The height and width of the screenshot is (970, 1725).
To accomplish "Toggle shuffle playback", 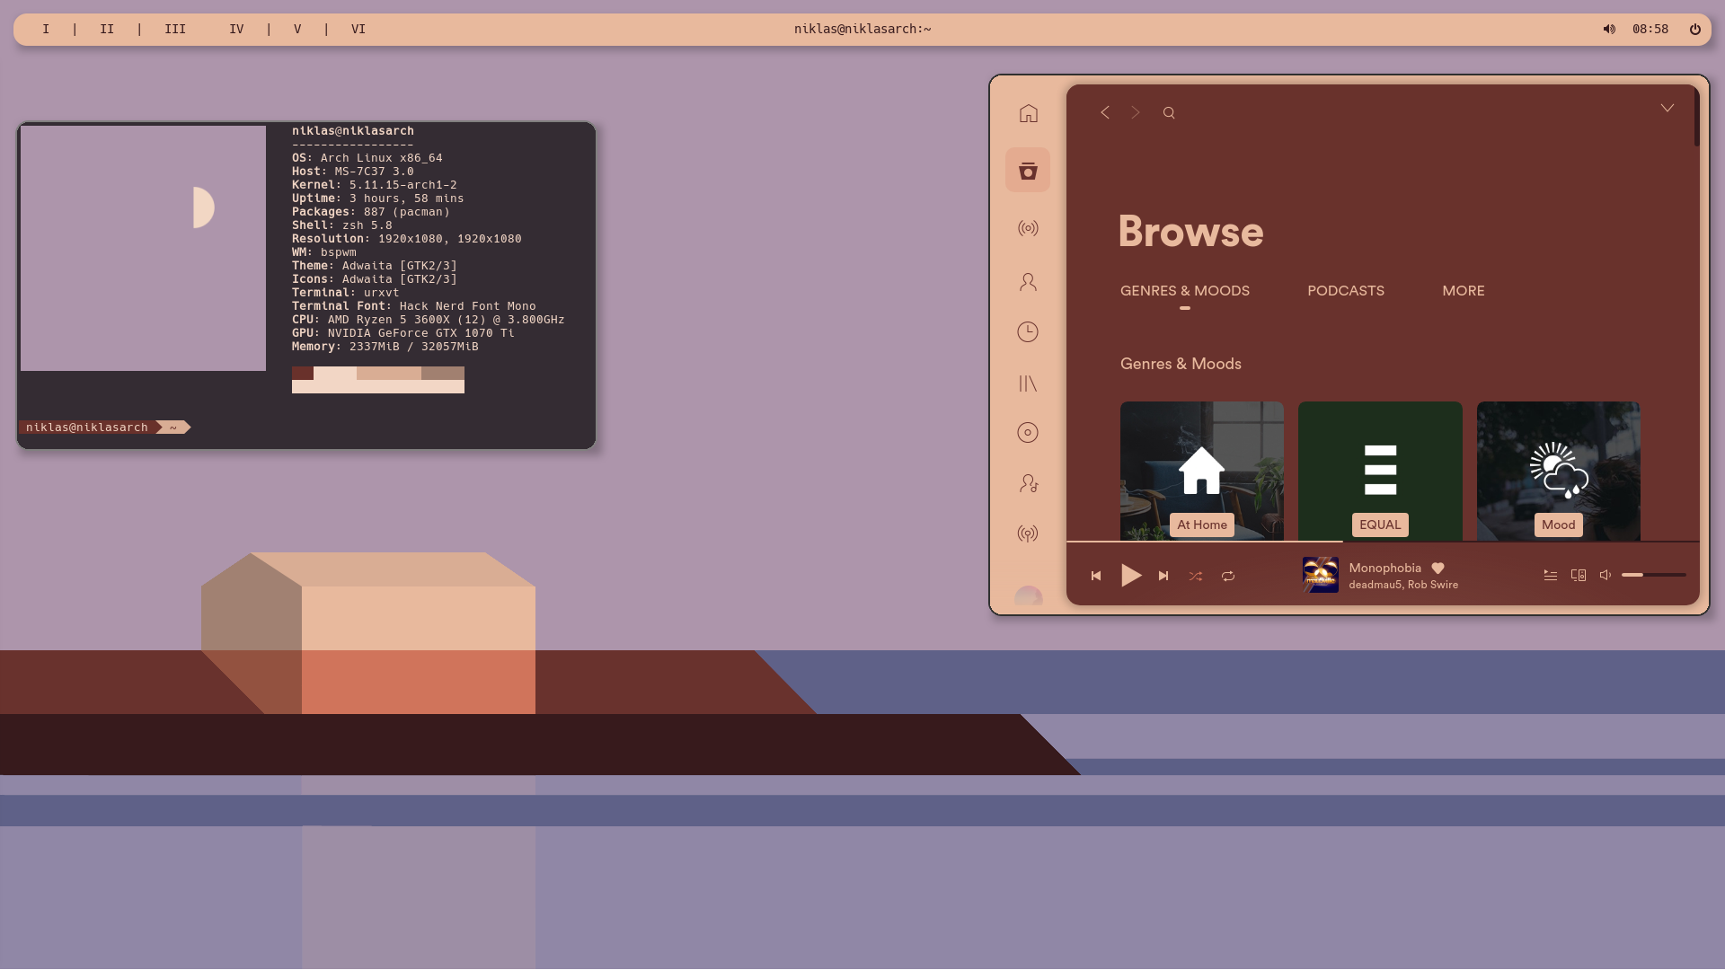I will 1196,576.
